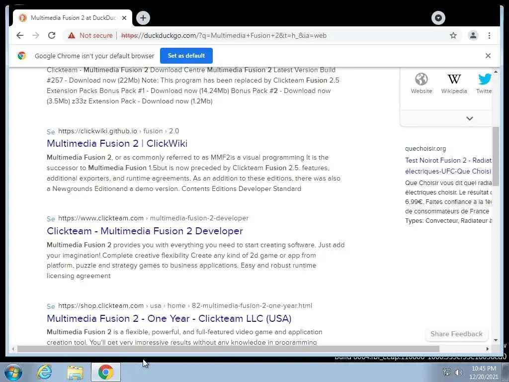Go back using the browser back arrow
The image size is (509, 382).
pyautogui.click(x=20, y=35)
